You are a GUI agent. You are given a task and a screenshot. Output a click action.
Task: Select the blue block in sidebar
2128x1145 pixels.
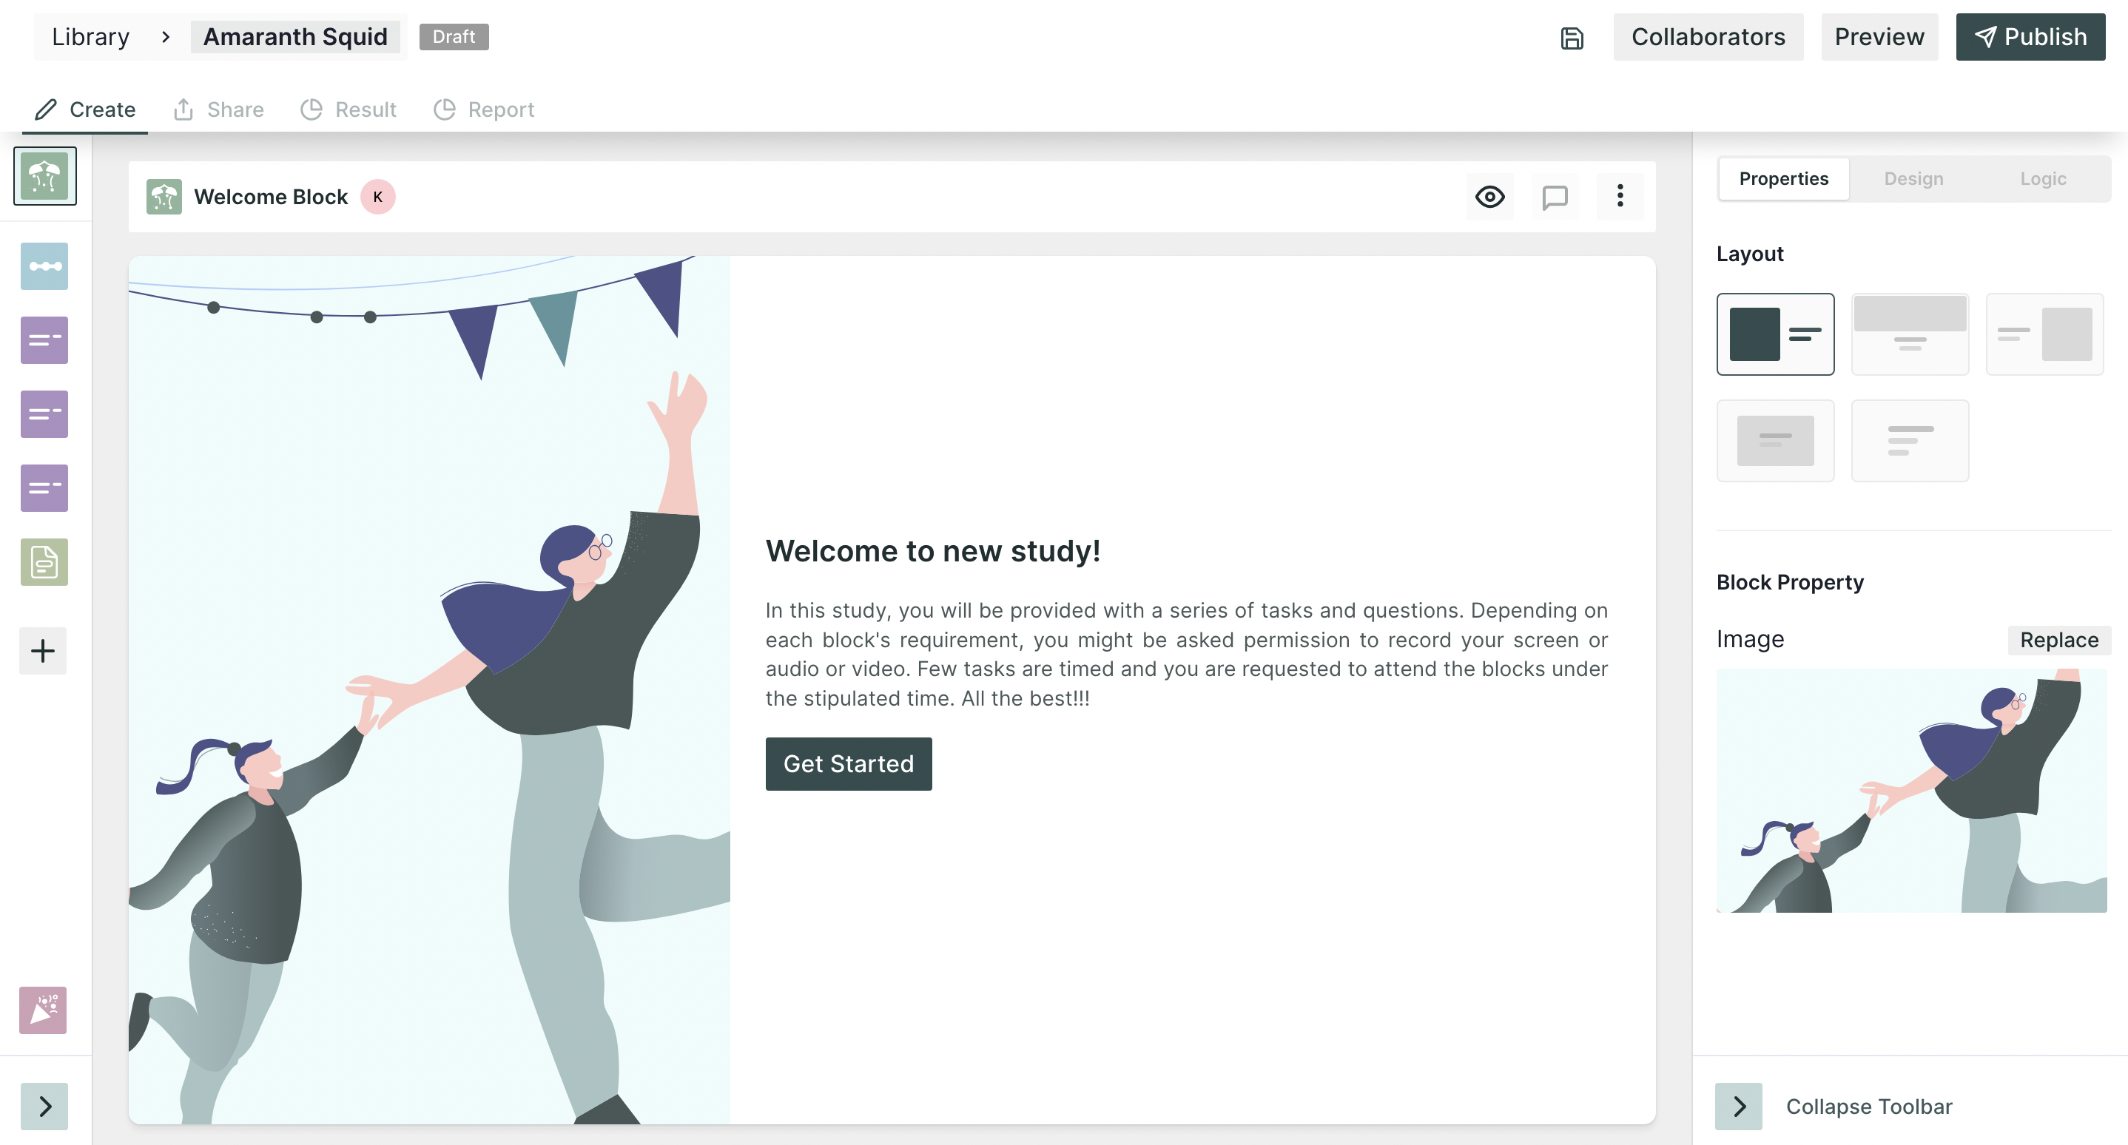[44, 266]
